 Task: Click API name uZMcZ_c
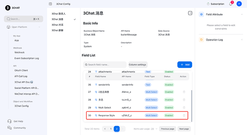click(x=127, y=115)
